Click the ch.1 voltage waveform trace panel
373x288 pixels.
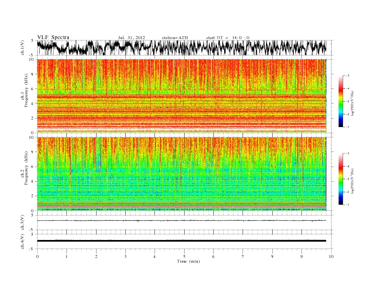tap(185, 48)
